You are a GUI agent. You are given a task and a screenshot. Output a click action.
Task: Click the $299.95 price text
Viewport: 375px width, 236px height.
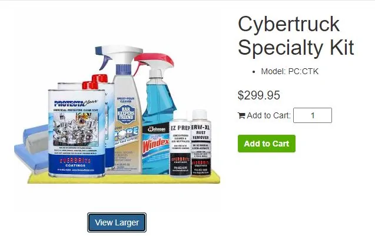[259, 95]
